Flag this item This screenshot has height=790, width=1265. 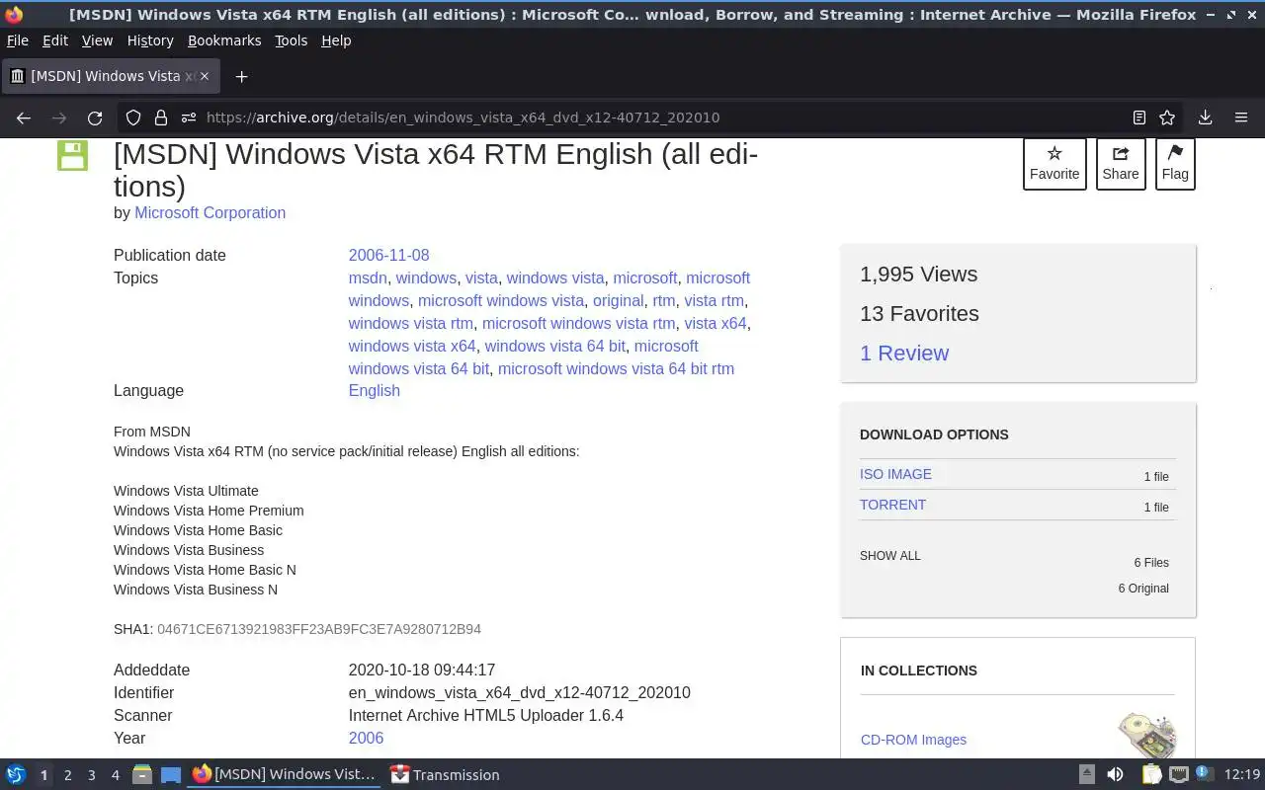pyautogui.click(x=1175, y=163)
